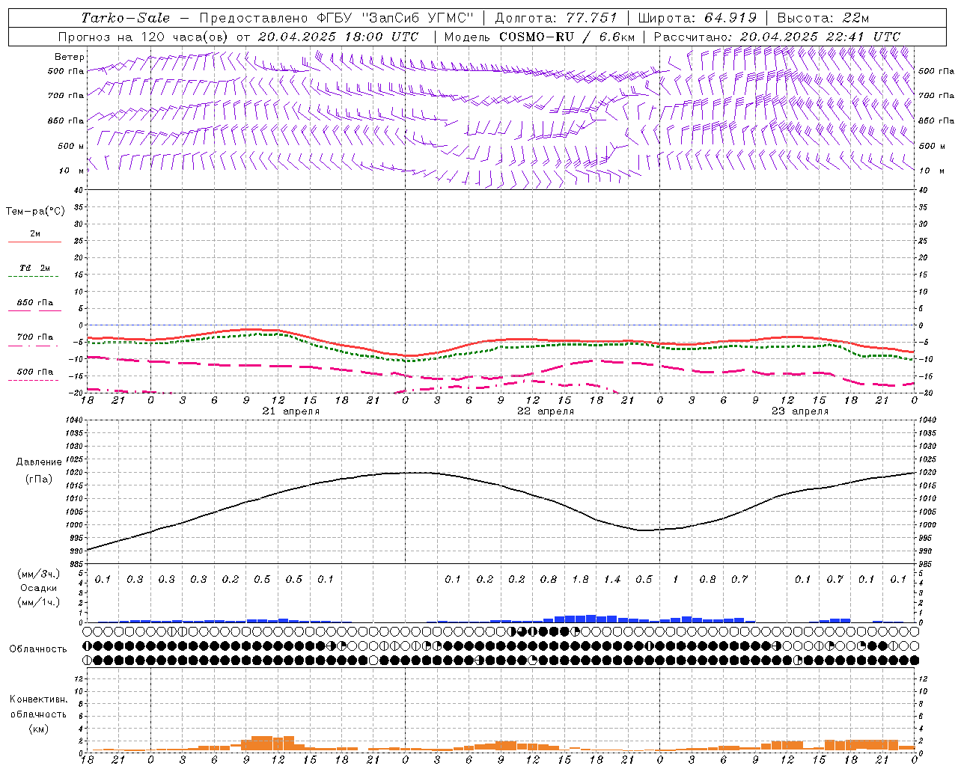Click the '22 апреля' date label
Image resolution: width=958 pixels, height=766 pixels.
[546, 411]
